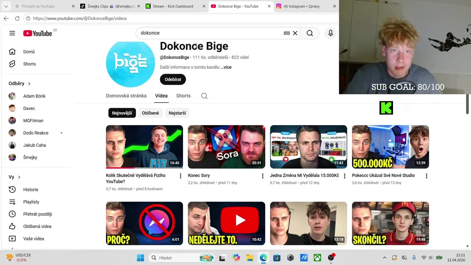This screenshot has height=265, width=471.
Task: Sort videos by Nejstarší
Action: 177,113
